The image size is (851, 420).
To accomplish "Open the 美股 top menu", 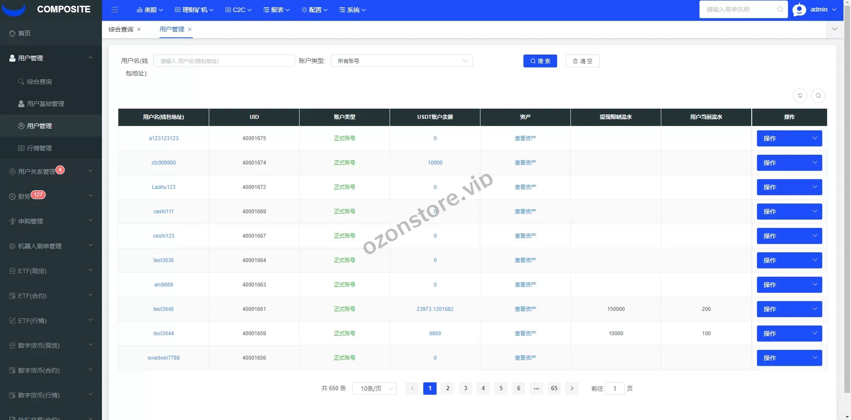I will [150, 10].
